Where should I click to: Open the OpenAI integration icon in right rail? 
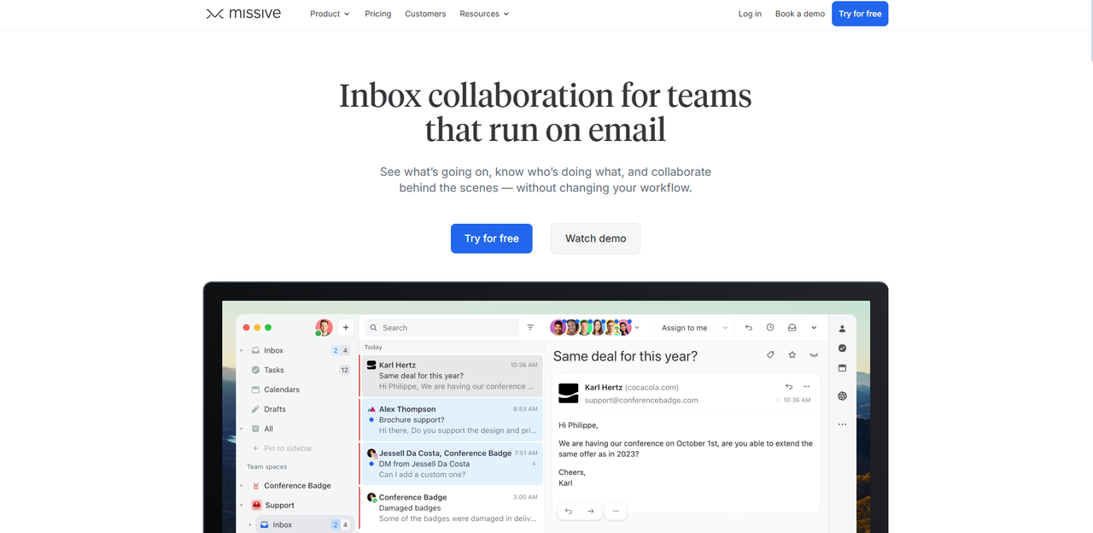842,395
